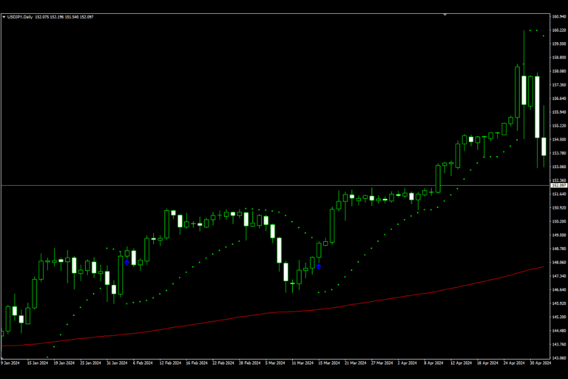Click the 12 Feb 2024 date label
Image resolution: width=568 pixels, height=379 pixels.
pyautogui.click(x=170, y=363)
